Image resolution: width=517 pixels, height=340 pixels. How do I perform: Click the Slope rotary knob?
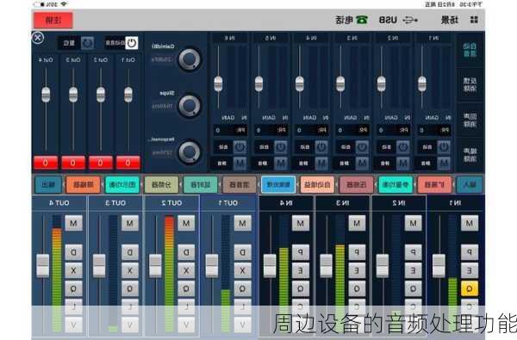190,106
